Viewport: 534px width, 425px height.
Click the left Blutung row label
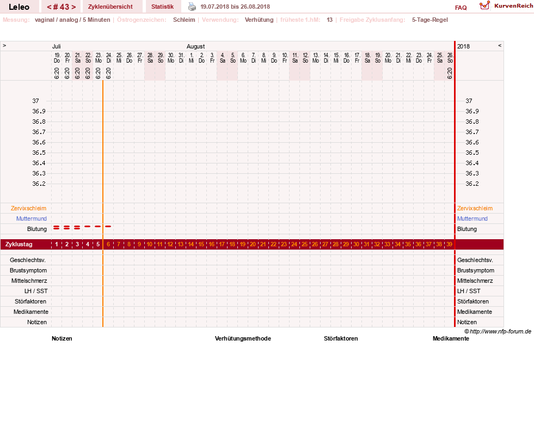(x=37, y=229)
